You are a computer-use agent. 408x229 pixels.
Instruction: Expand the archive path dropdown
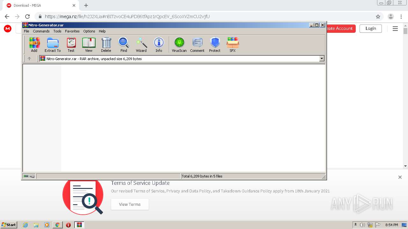322,59
